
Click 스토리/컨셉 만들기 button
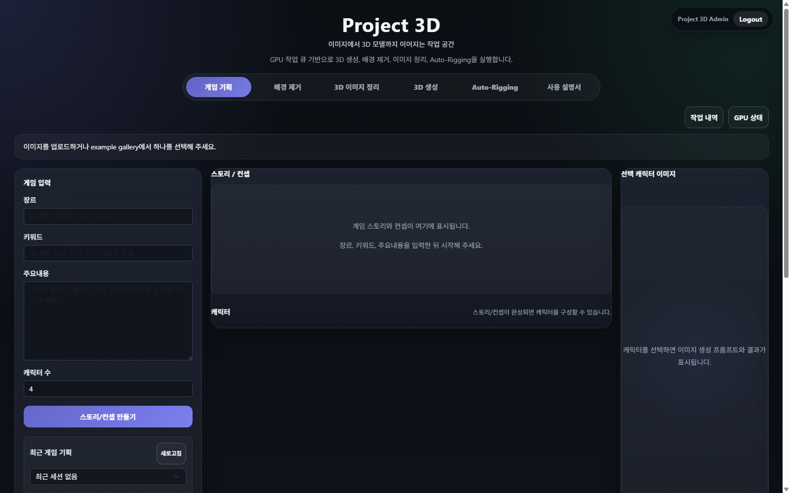108,417
